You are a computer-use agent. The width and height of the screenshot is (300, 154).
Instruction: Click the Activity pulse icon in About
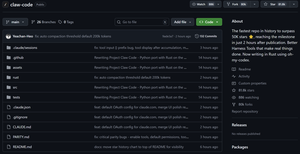click(x=234, y=76)
